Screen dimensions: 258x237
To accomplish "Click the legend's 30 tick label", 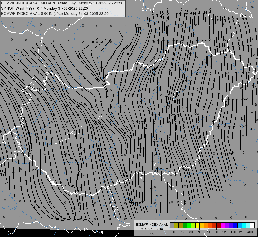I will 191,232.
